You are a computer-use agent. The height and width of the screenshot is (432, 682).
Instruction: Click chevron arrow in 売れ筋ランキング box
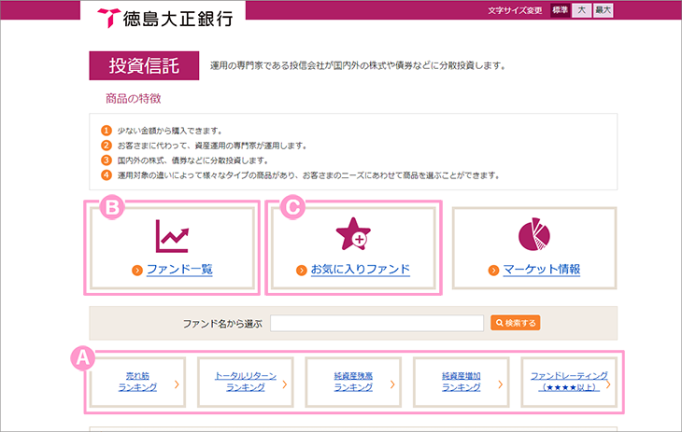click(x=177, y=384)
